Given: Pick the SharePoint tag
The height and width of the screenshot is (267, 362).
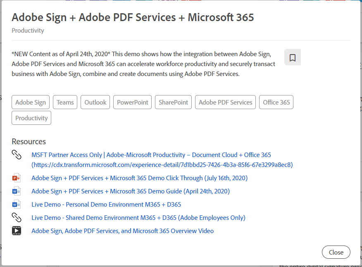Looking at the screenshot, I should [x=174, y=102].
